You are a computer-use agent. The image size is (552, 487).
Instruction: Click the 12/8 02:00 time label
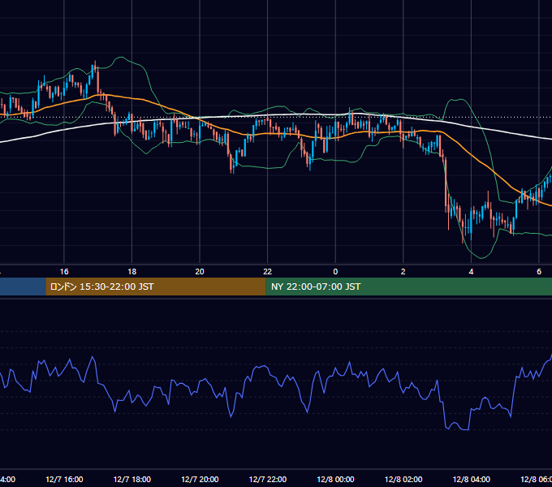point(403,479)
